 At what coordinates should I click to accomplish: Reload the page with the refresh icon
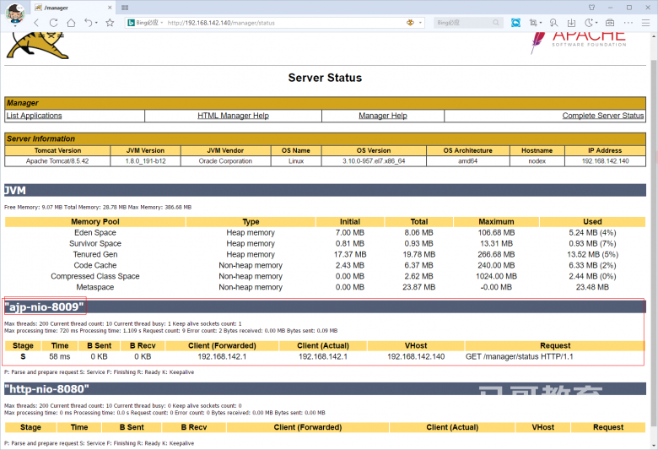(53, 23)
